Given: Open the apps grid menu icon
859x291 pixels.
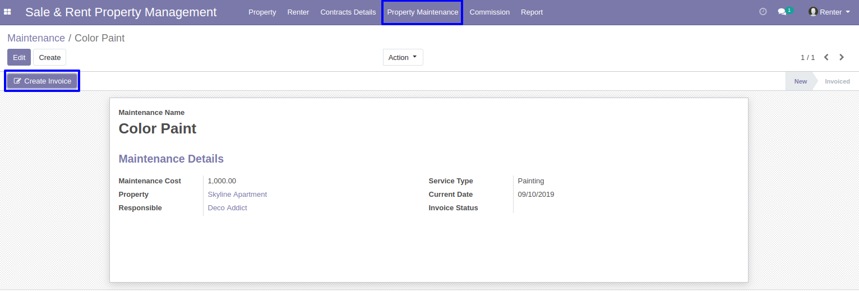Looking at the screenshot, I should 7,12.
